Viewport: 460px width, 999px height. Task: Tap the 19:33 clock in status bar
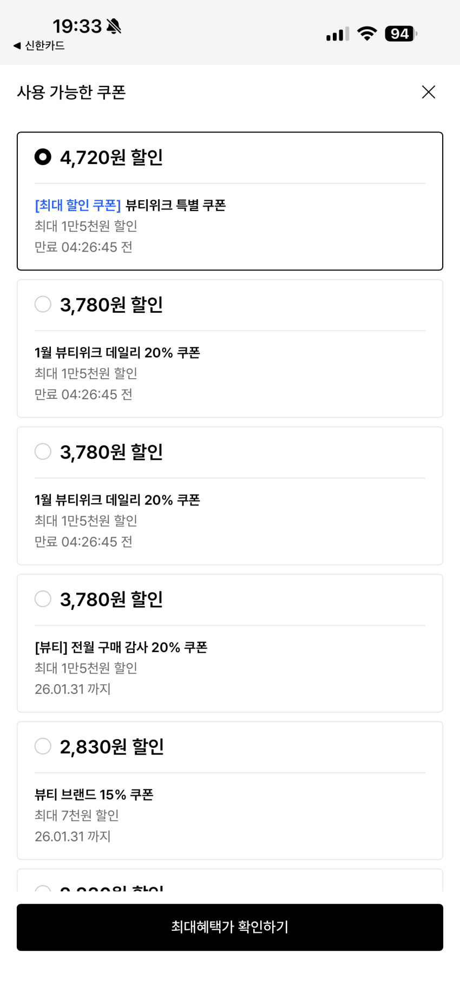click(x=77, y=26)
